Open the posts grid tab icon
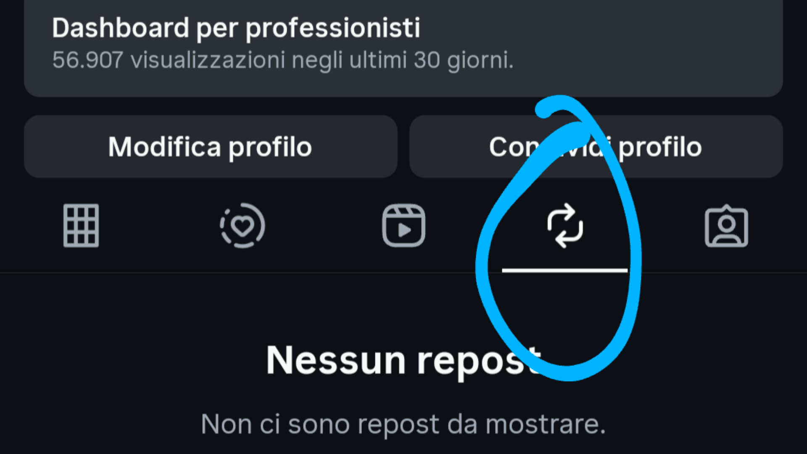This screenshot has height=454, width=807. [81, 225]
